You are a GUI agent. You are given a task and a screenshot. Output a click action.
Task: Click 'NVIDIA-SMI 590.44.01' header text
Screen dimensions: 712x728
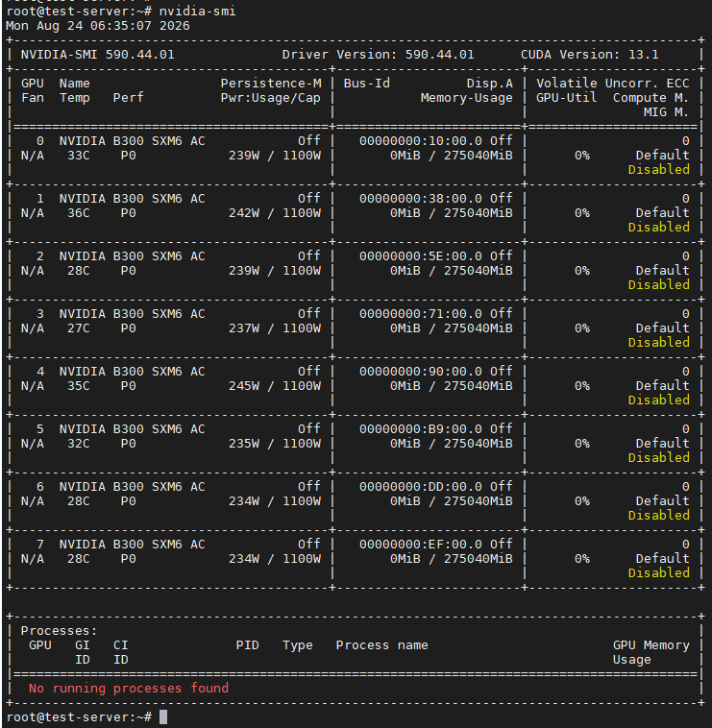98,55
